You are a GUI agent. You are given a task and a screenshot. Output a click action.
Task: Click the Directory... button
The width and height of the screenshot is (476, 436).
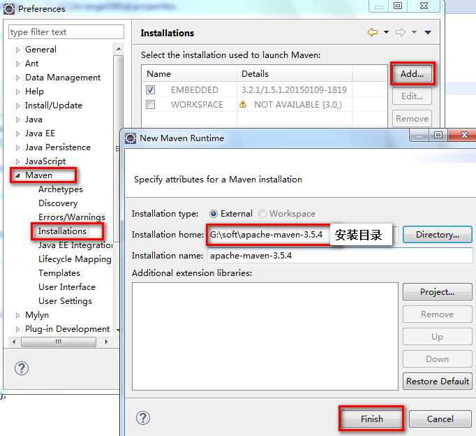tap(438, 235)
